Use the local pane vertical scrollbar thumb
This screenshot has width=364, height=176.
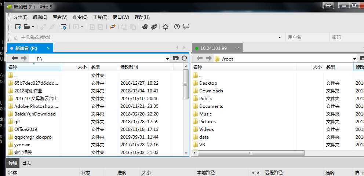pyautogui.click(x=186, y=84)
